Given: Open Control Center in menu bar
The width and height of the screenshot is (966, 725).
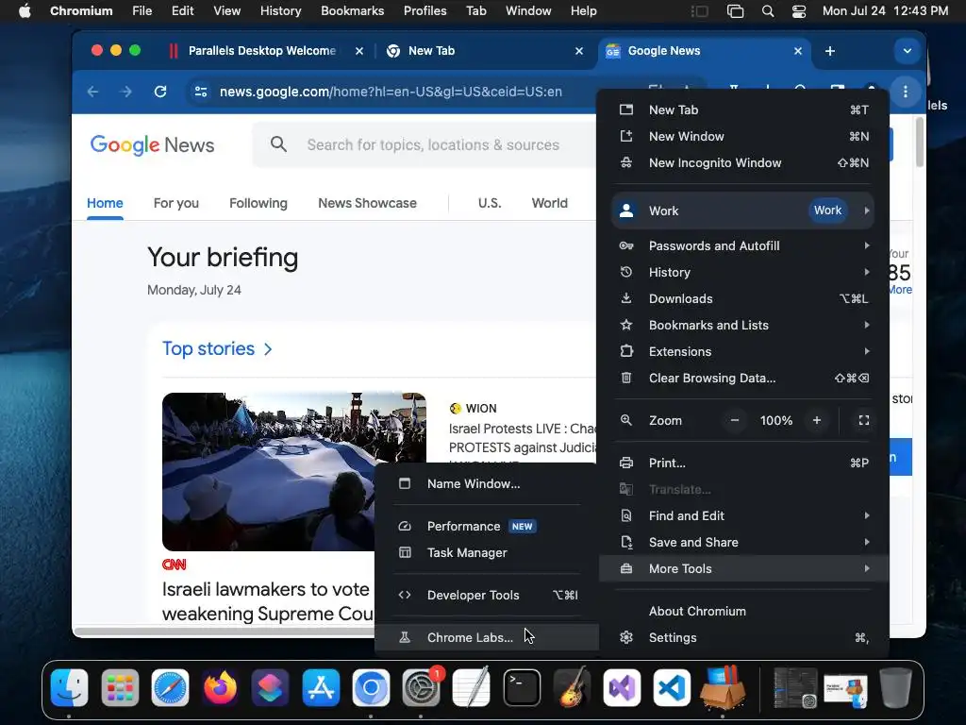Looking at the screenshot, I should click(x=798, y=11).
